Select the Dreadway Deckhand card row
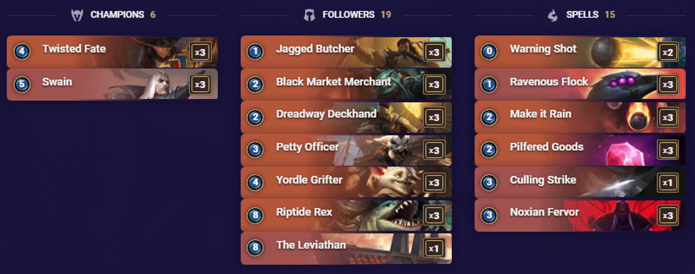 [x=346, y=117]
